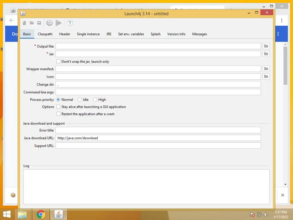Click the Java download URL field
Viewport: 293px width, 220px height.
(x=158, y=138)
